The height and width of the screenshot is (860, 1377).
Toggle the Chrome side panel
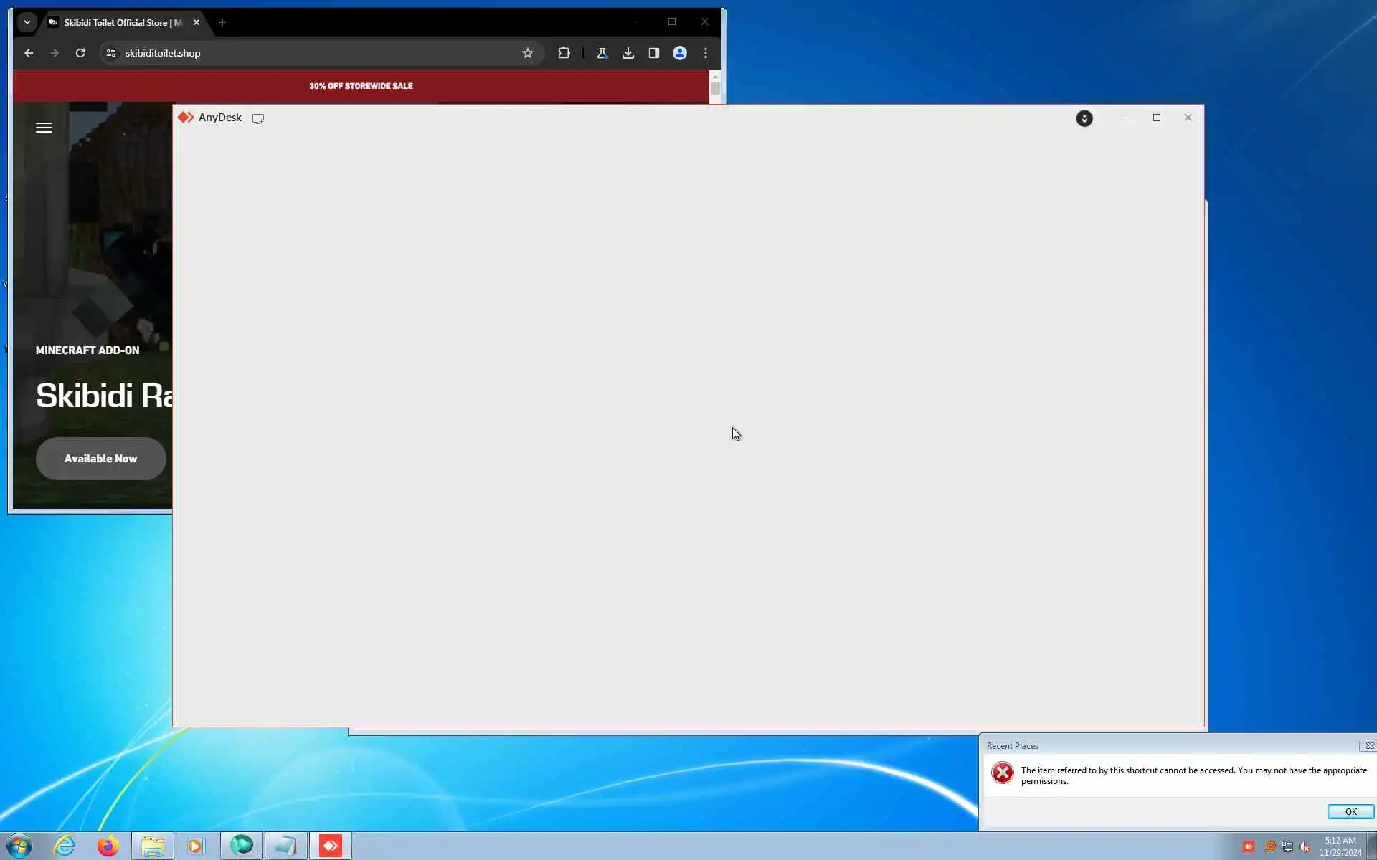pyautogui.click(x=653, y=53)
